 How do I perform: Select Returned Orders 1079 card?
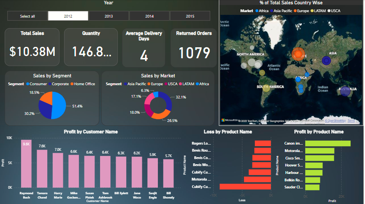click(194, 48)
